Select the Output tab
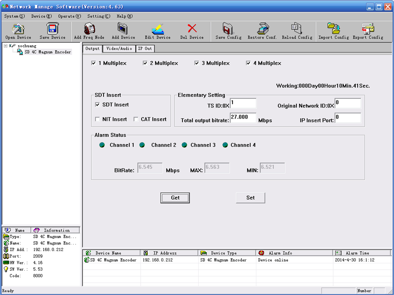 point(93,49)
